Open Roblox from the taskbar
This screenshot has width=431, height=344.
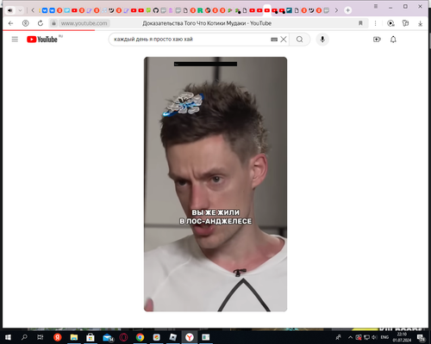pos(172,337)
